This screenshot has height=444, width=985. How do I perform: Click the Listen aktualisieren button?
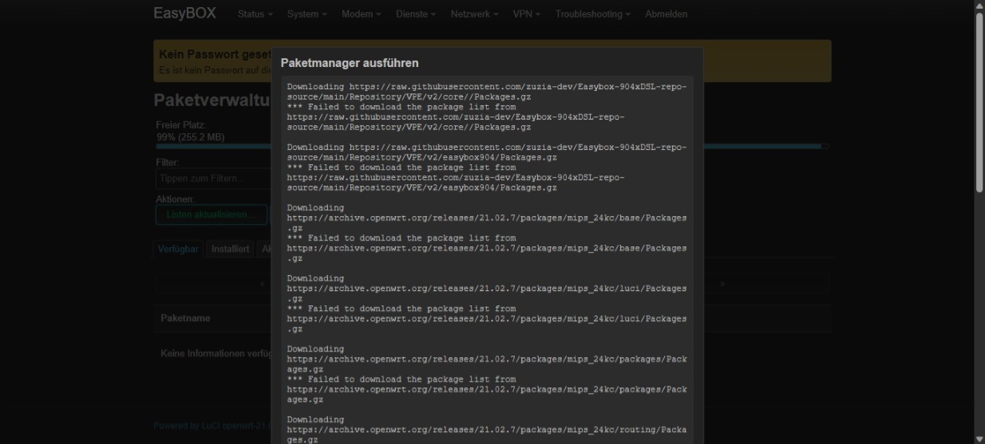(x=212, y=214)
